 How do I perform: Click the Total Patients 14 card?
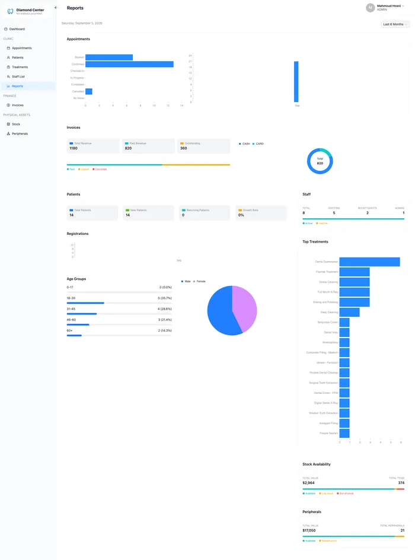coord(92,213)
